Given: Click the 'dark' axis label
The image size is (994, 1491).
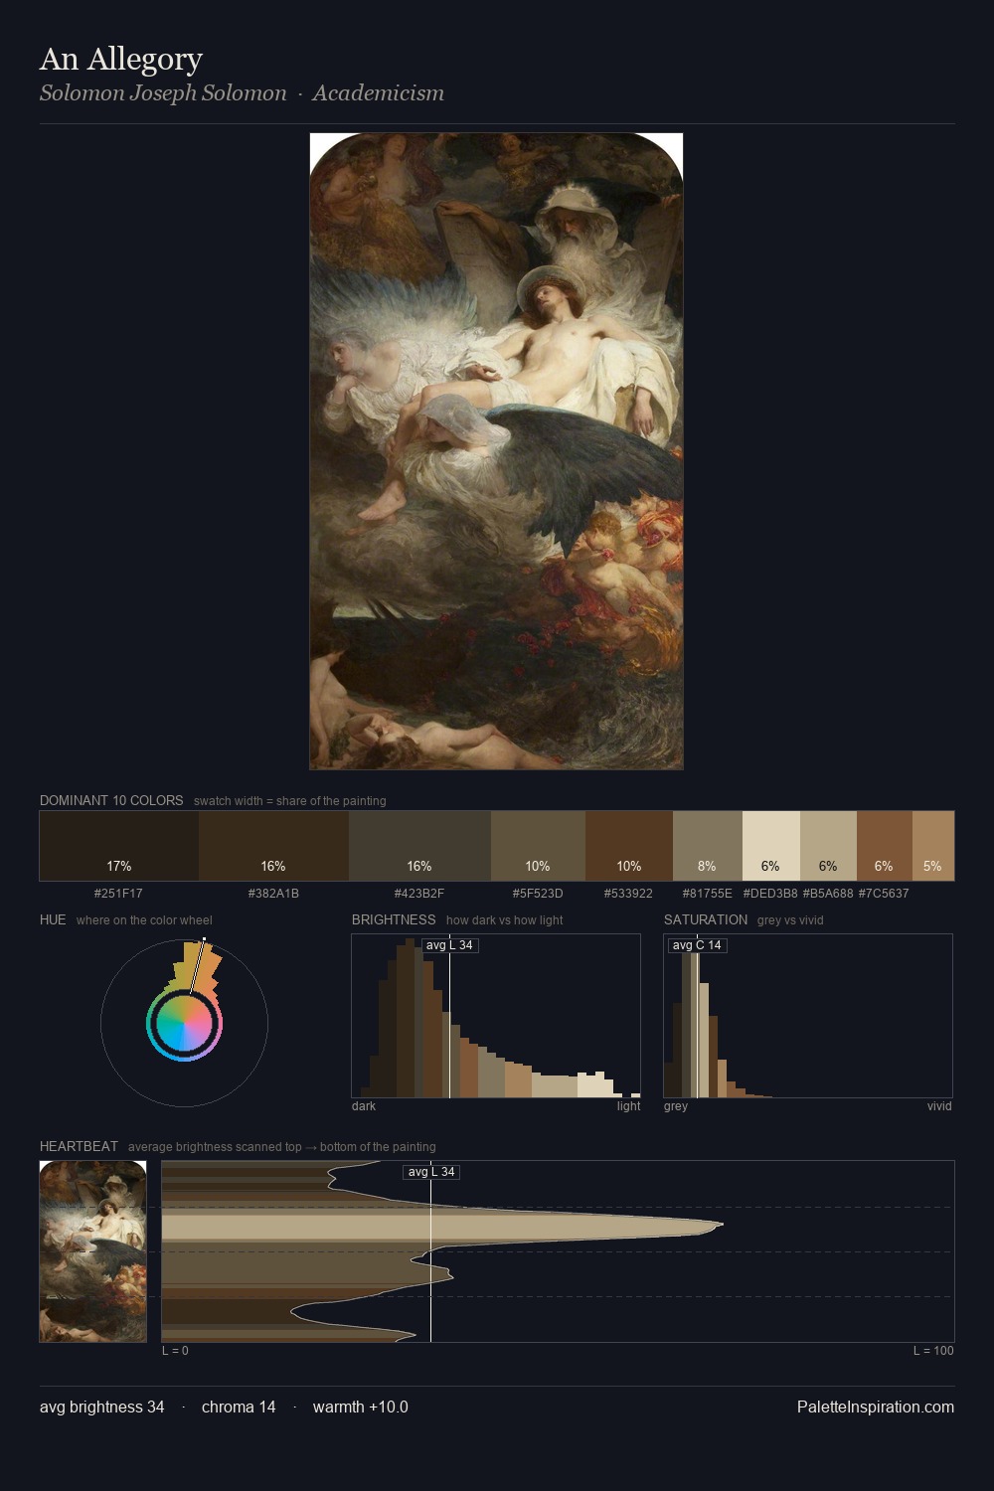Looking at the screenshot, I should point(364,1106).
